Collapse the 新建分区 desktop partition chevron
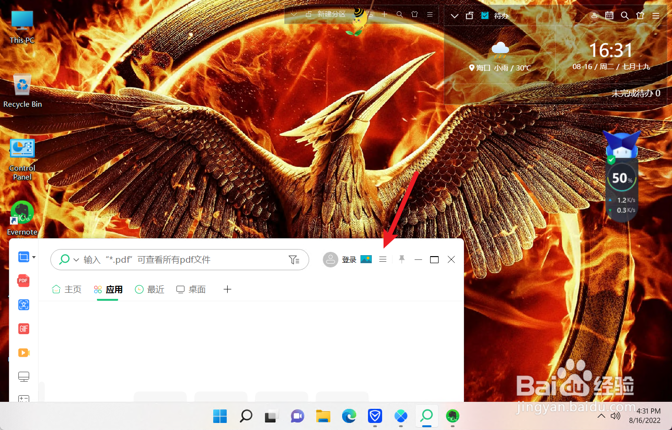Image resolution: width=672 pixels, height=430 pixels. pos(294,15)
